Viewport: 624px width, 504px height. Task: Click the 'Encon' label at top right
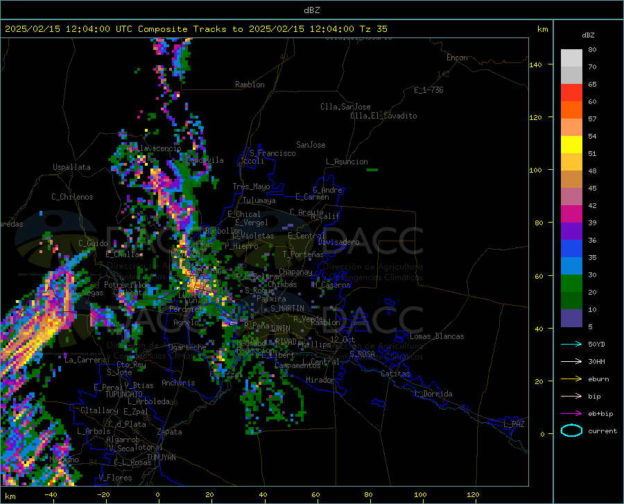457,58
